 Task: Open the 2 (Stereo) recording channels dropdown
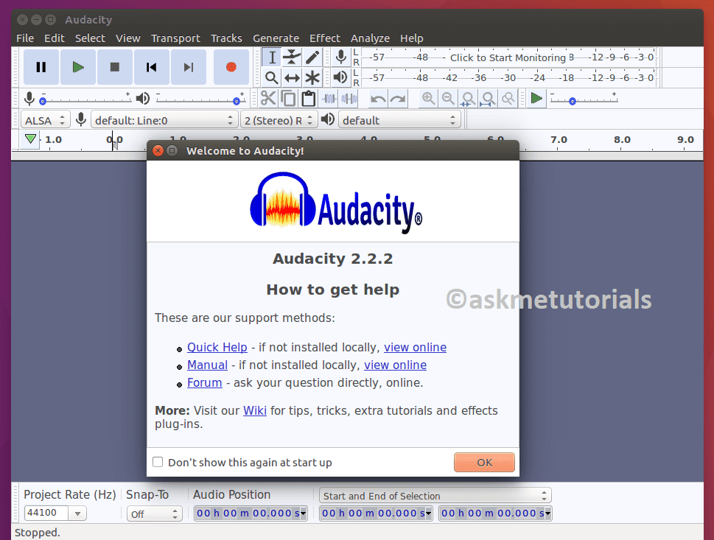tap(279, 120)
